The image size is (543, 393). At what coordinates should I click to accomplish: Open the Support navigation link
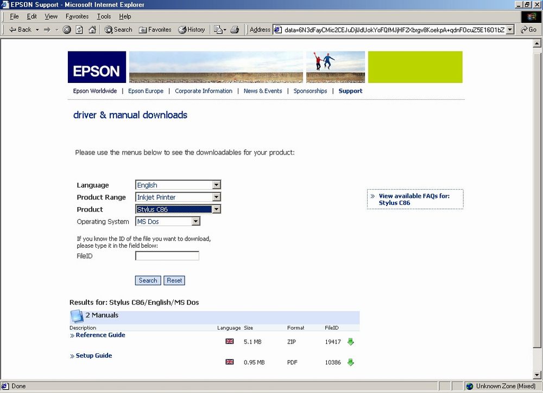[x=350, y=91]
